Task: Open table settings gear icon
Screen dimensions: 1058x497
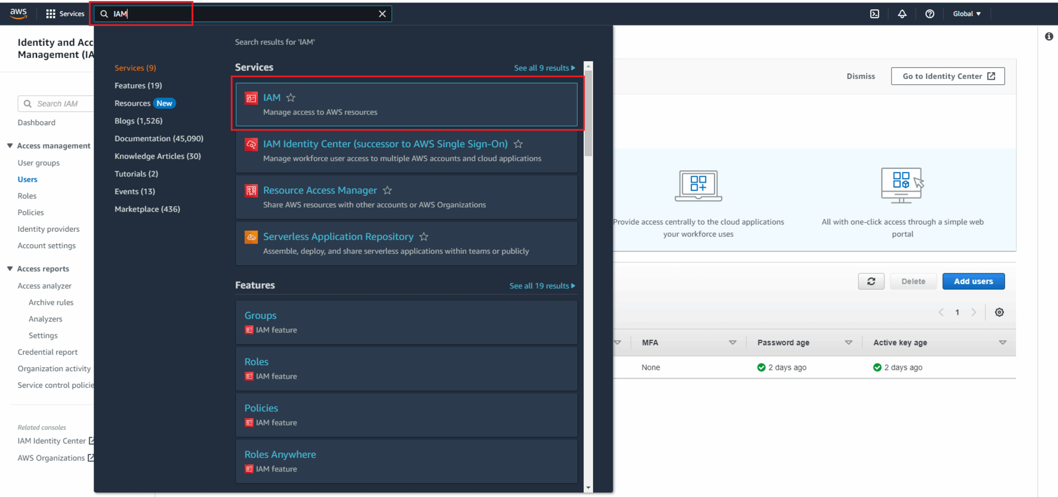Action: pyautogui.click(x=999, y=312)
